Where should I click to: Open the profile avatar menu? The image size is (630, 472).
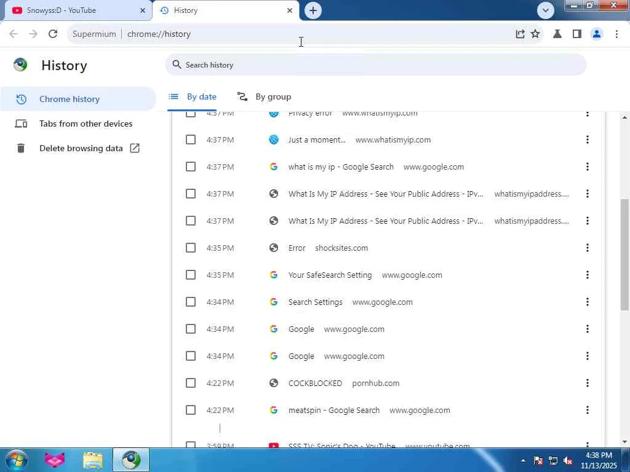597,34
